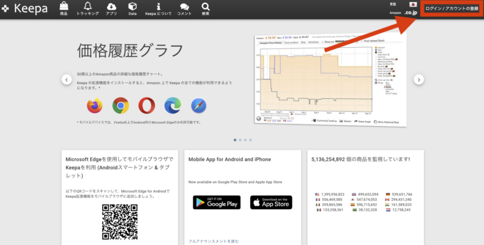This screenshot has height=245, width=484.
Task: Click ログイン / アカウントの登録 button
Action: click(452, 8)
